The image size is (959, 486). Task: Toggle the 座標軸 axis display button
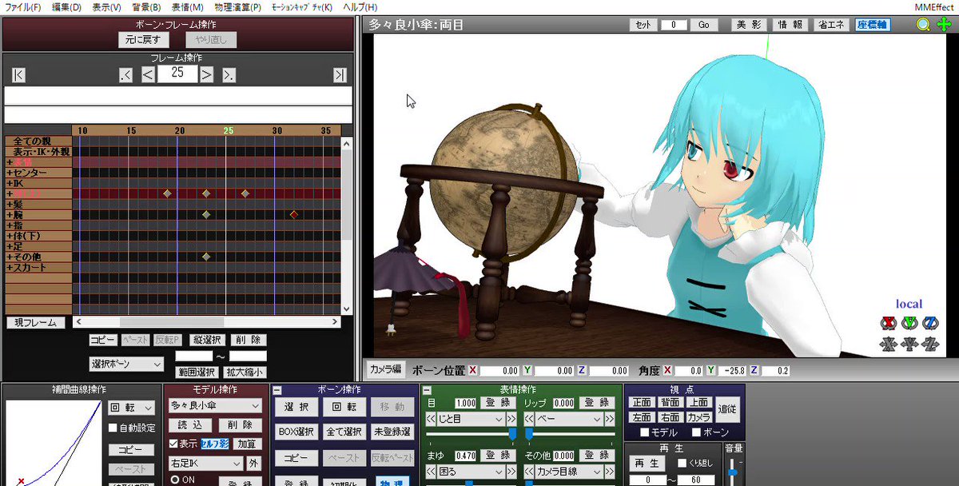[x=873, y=25]
